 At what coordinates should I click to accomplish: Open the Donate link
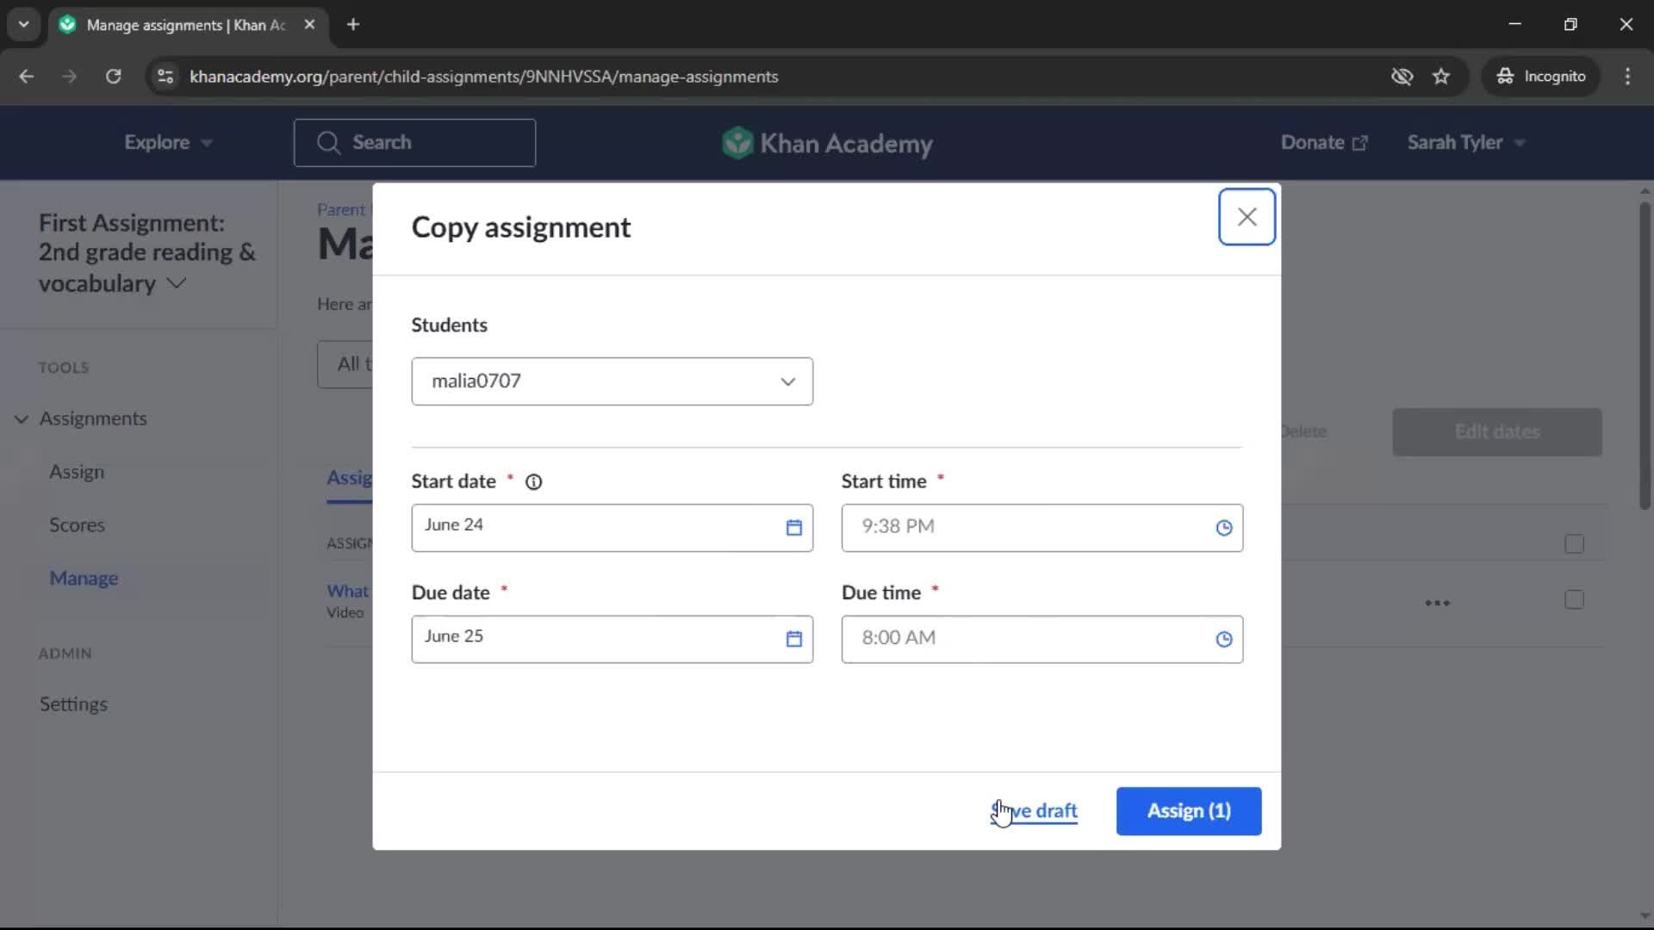(x=1323, y=143)
